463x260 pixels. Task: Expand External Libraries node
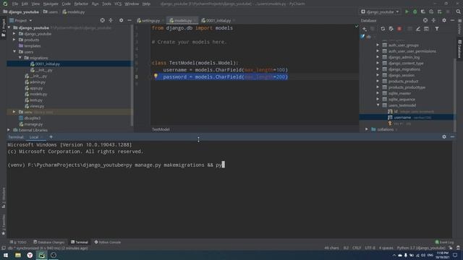tap(9, 130)
